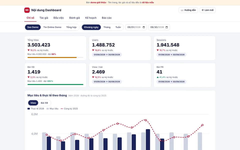Open the Tác giả tab
Image resolution: width=240 pixels, height=150 pixels.
[44, 18]
